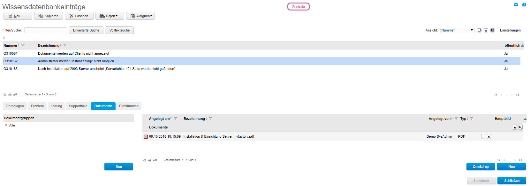Click the Volltextsuche button

click(119, 30)
